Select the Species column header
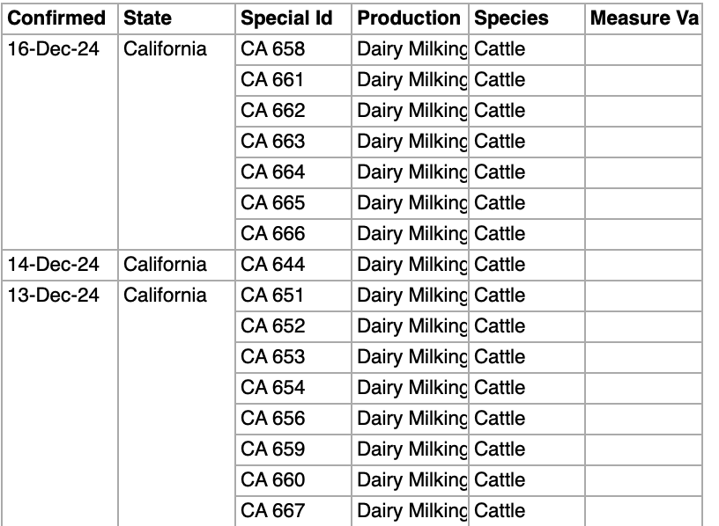This screenshot has height=526, width=719. point(511,18)
